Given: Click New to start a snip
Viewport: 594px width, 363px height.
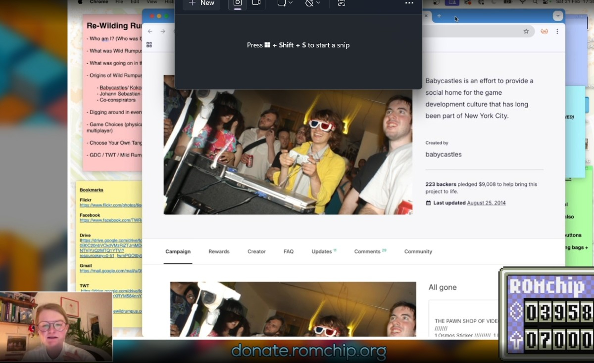Looking at the screenshot, I should point(201,3).
